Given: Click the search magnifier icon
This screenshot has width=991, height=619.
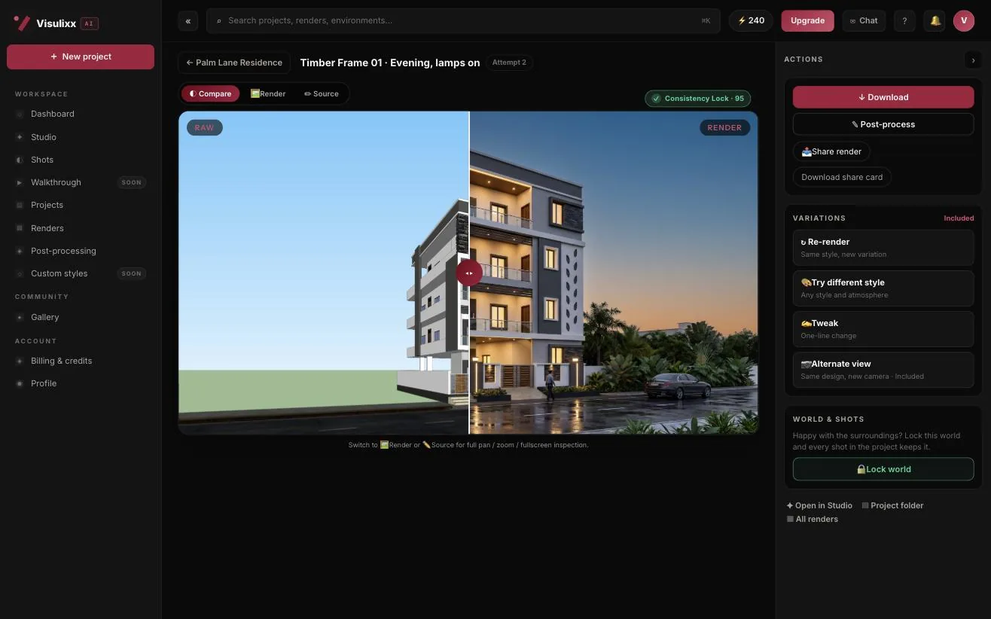Looking at the screenshot, I should tap(219, 21).
